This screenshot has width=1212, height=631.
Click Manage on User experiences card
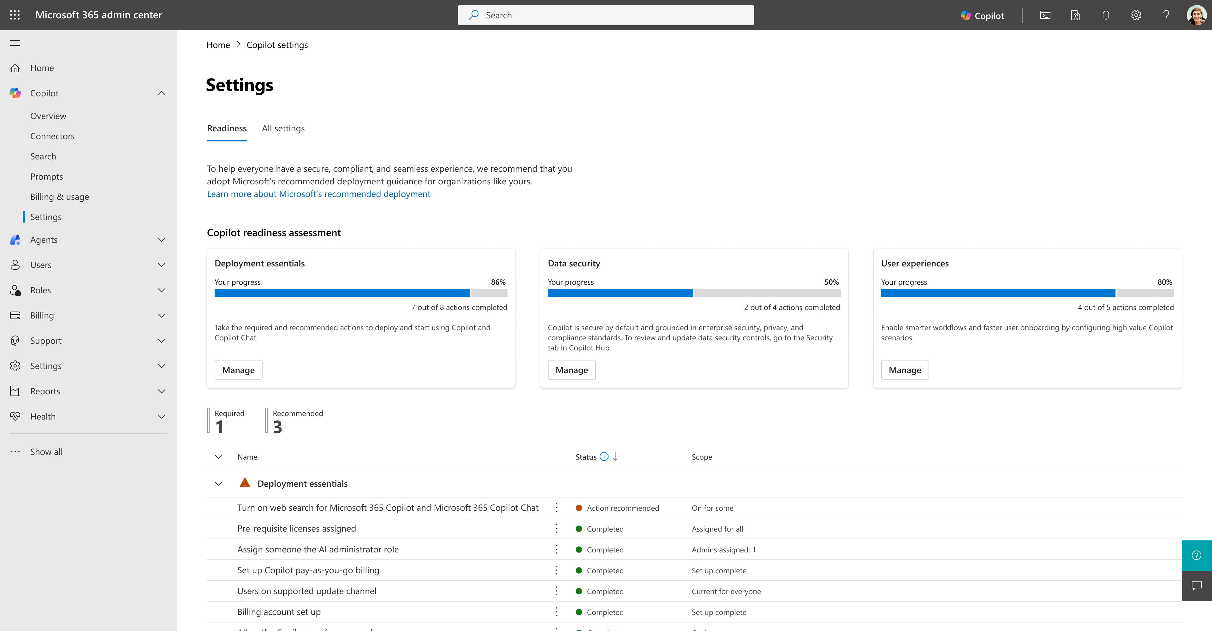click(x=905, y=370)
